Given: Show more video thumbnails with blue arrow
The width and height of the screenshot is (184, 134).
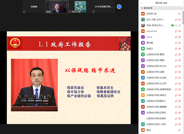Looking at the screenshot, I should 119,7.
